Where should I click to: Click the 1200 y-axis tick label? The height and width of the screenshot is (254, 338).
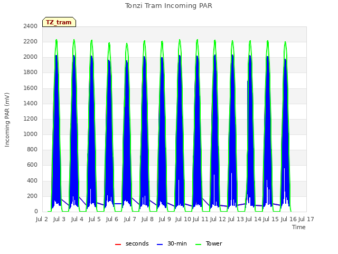[x=31, y=119]
